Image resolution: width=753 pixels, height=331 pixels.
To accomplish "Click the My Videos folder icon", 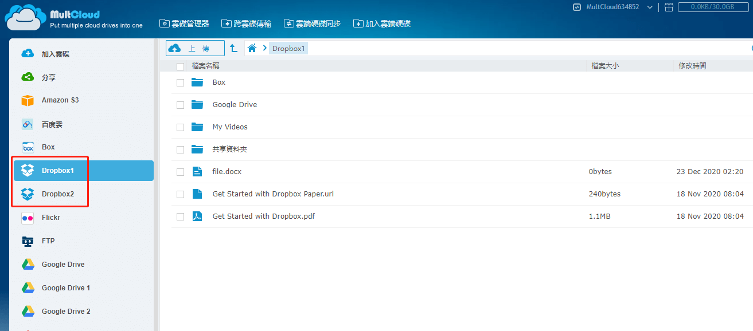I will click(x=197, y=127).
